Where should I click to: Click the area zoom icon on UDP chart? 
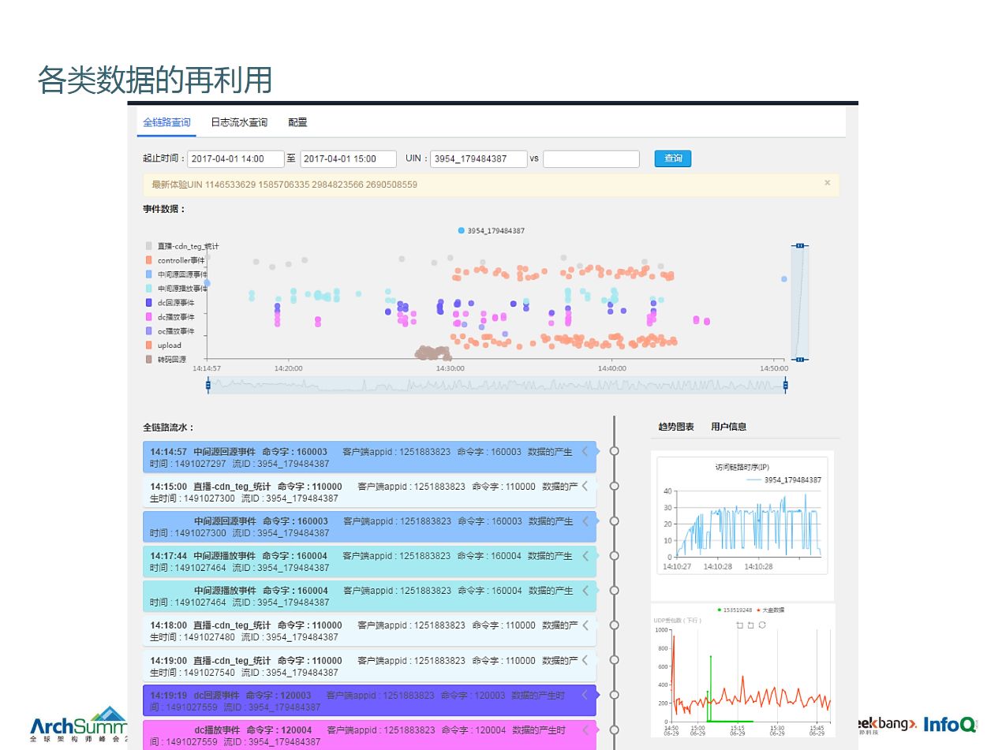(x=739, y=625)
